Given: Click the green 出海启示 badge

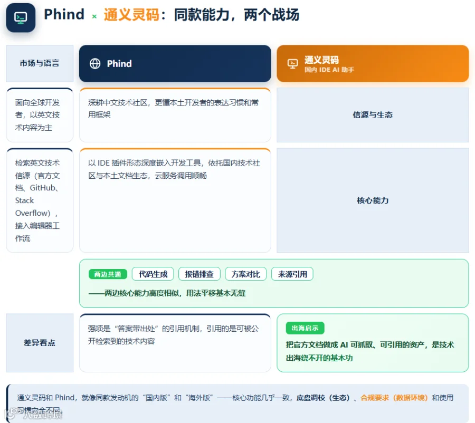Looking at the screenshot, I should 305,328.
